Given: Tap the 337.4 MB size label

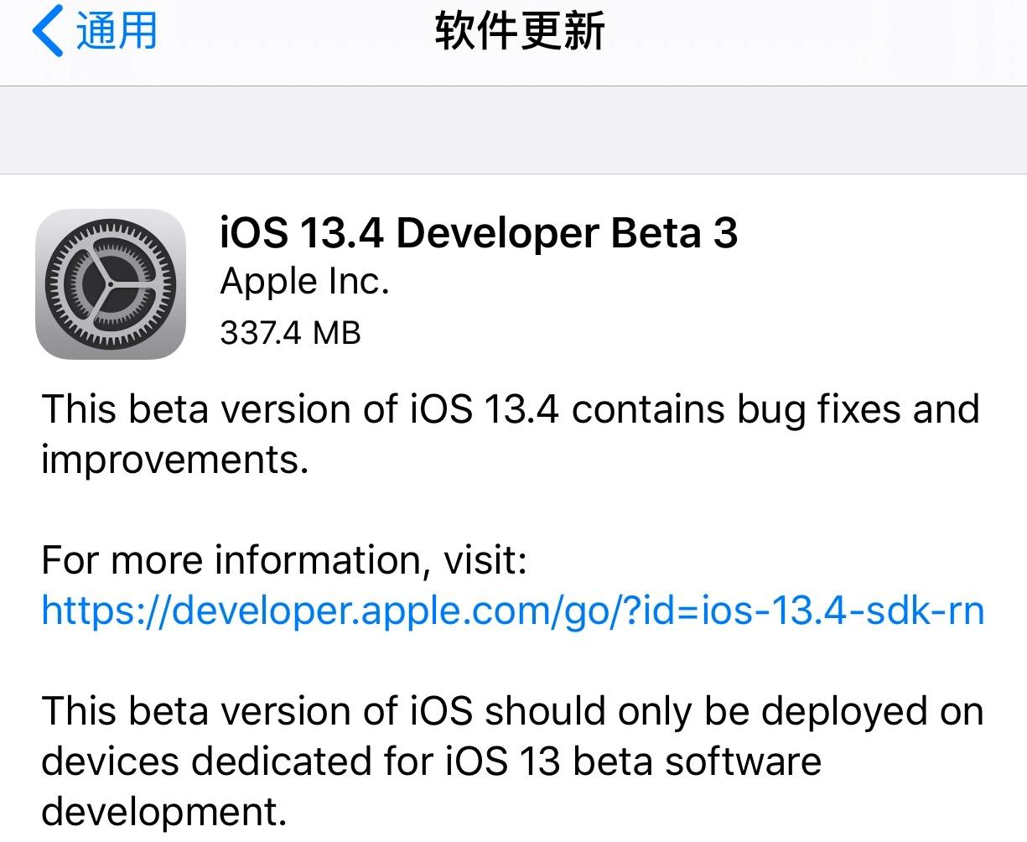Looking at the screenshot, I should (x=289, y=333).
